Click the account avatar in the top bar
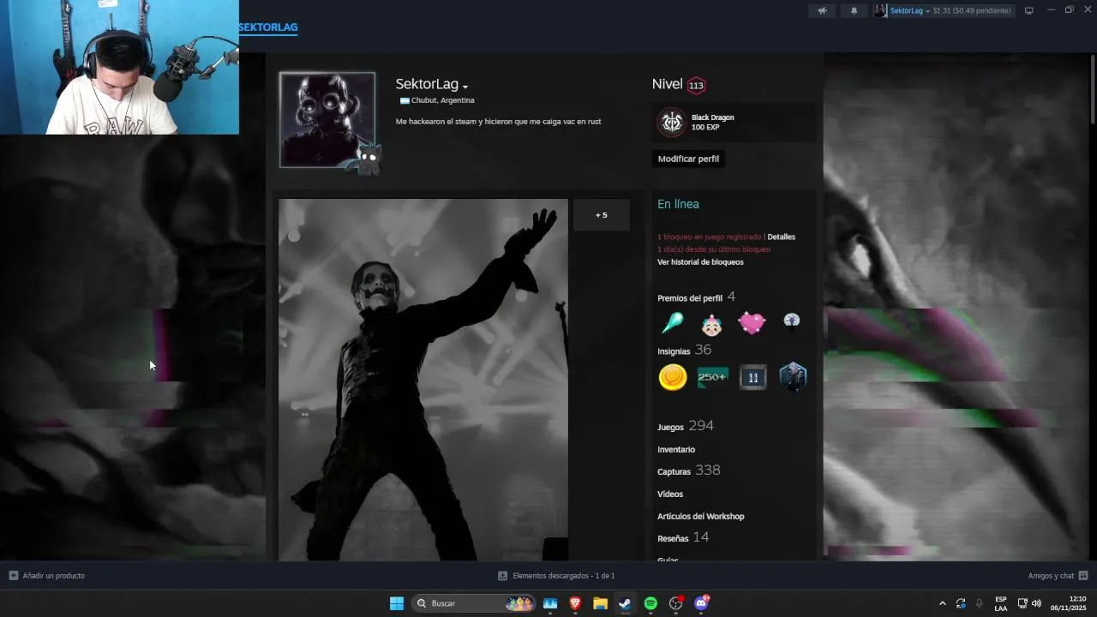The height and width of the screenshot is (617, 1097). coord(880,11)
